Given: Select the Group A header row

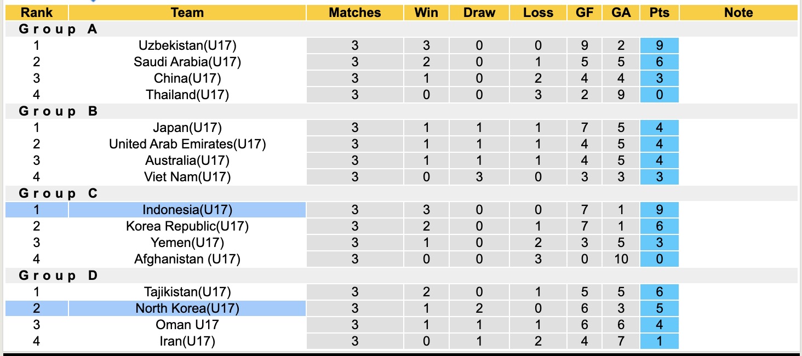Looking at the screenshot, I should [x=58, y=29].
